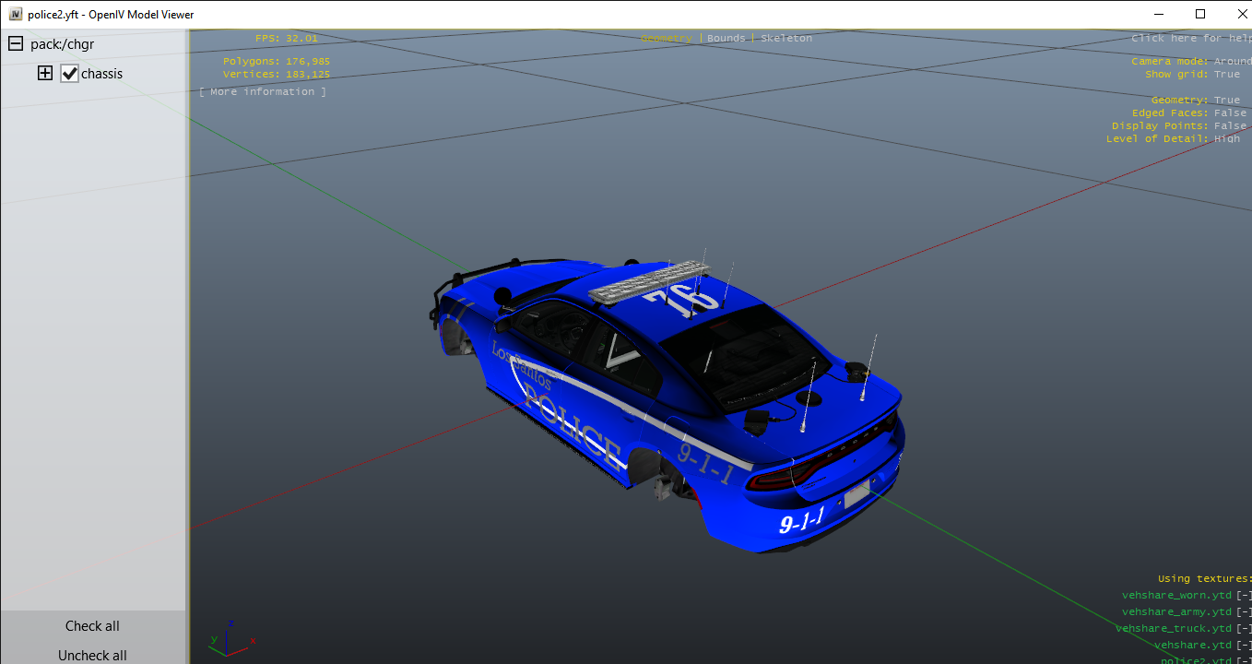Switch Camera mode from Around
1252x664 pixels.
(x=1232, y=62)
